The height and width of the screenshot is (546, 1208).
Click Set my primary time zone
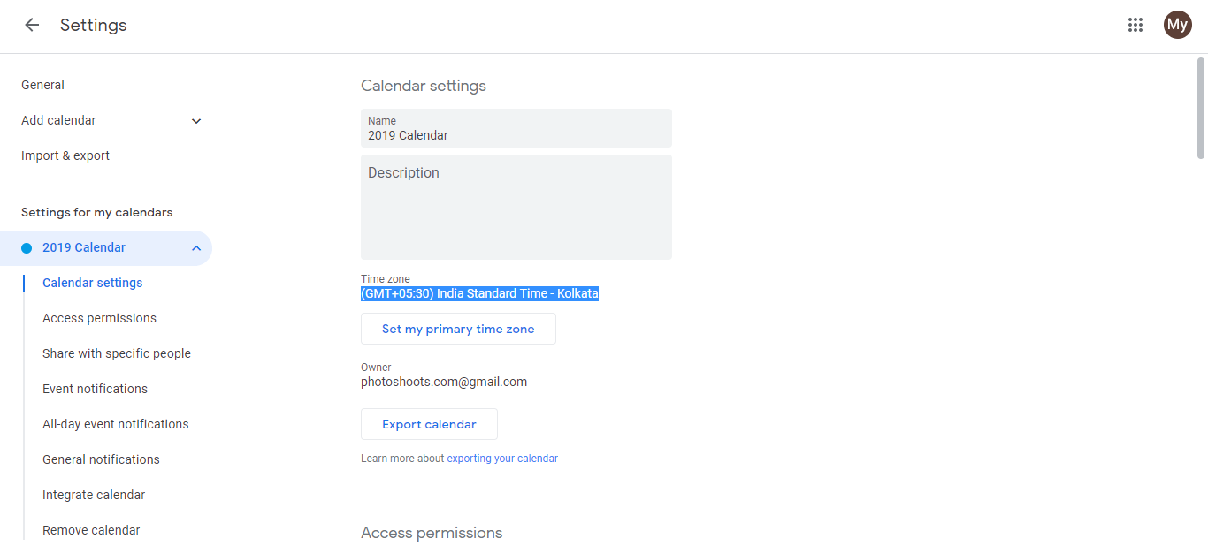(458, 329)
